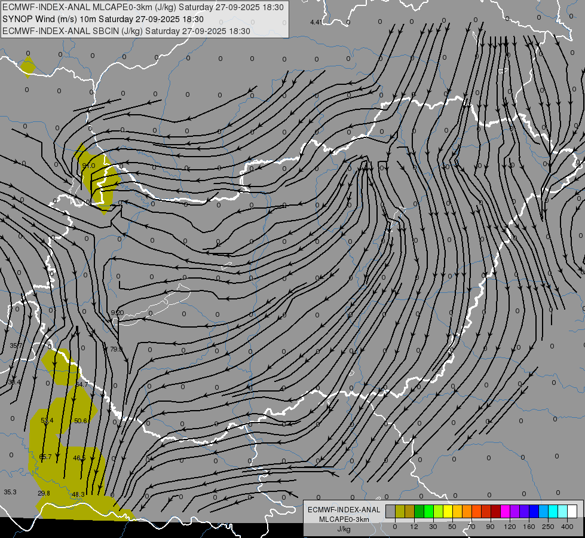The image size is (585, 538).
Task: Click the white last swatch in the legend
Action: tap(572, 511)
